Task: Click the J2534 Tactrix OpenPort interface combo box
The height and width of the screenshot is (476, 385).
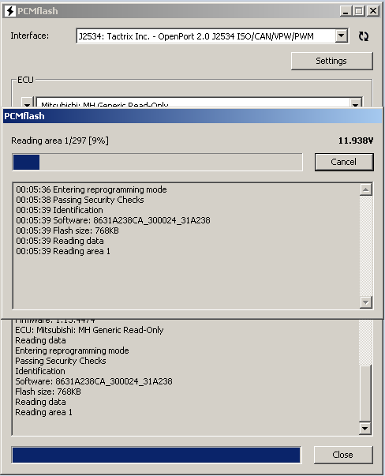Action: click(x=211, y=36)
